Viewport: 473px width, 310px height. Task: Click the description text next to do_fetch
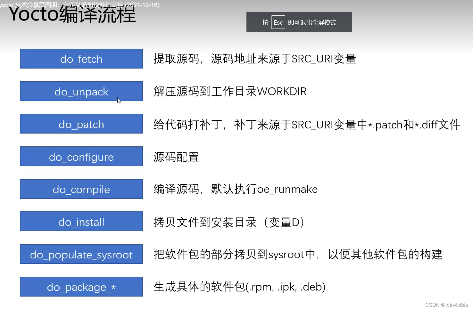click(x=254, y=59)
